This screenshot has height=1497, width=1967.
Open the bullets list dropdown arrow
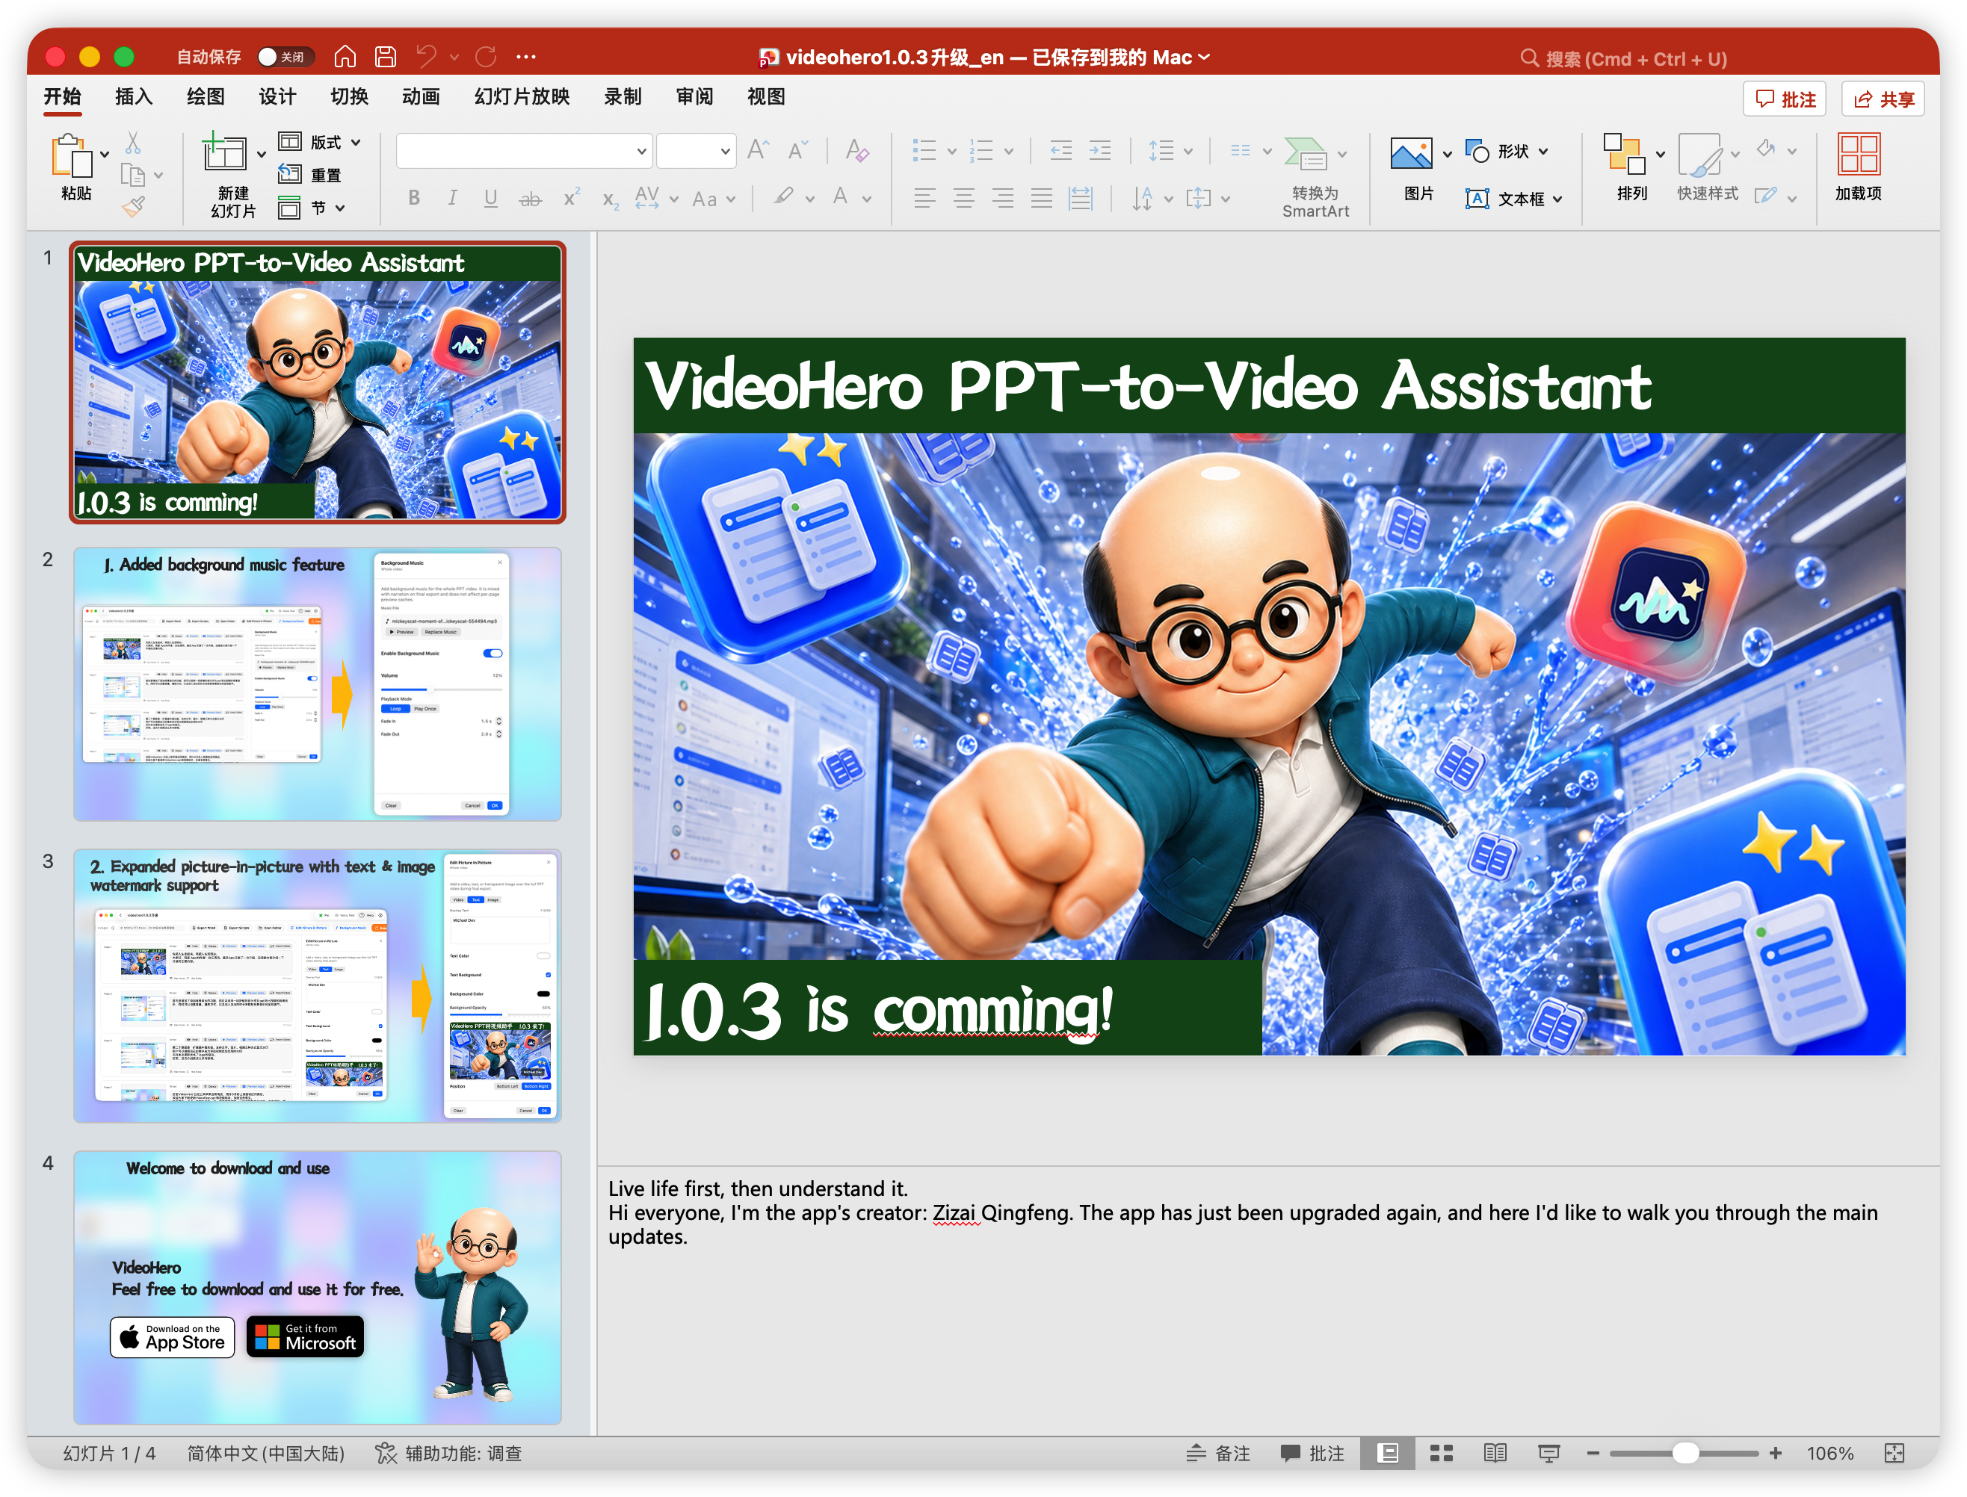[x=951, y=152]
